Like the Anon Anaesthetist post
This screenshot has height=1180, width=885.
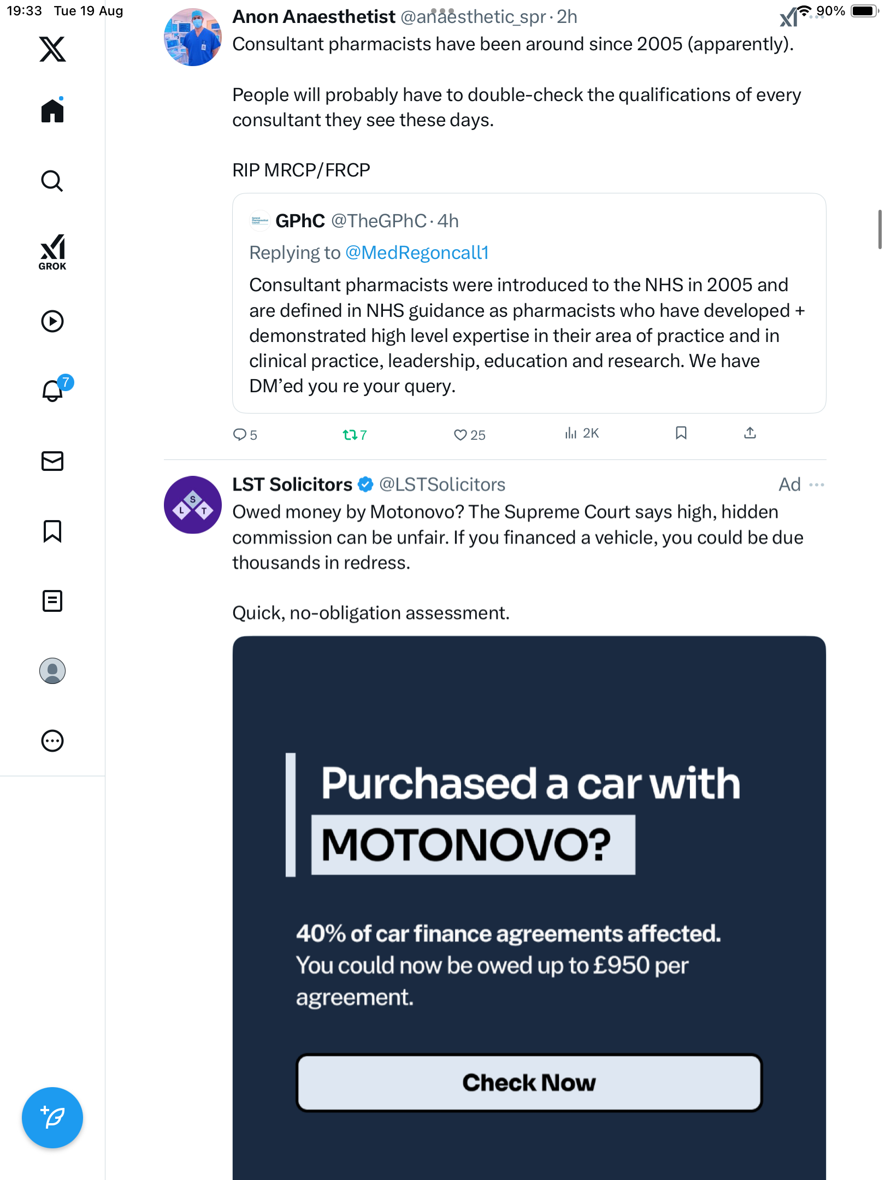(x=461, y=435)
